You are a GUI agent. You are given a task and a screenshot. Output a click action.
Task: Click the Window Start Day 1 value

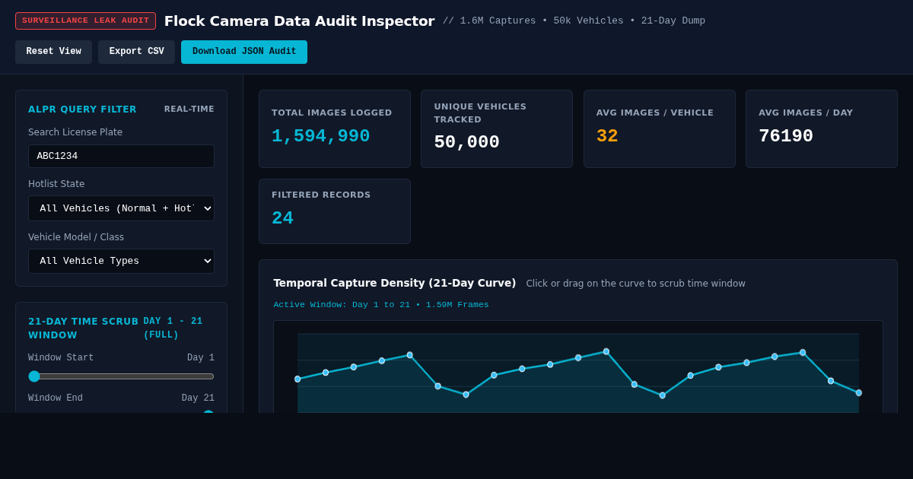201,358
